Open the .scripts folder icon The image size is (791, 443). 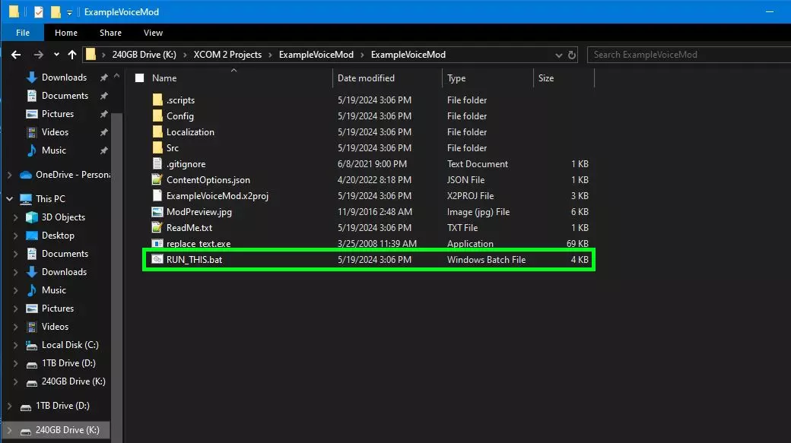click(157, 100)
